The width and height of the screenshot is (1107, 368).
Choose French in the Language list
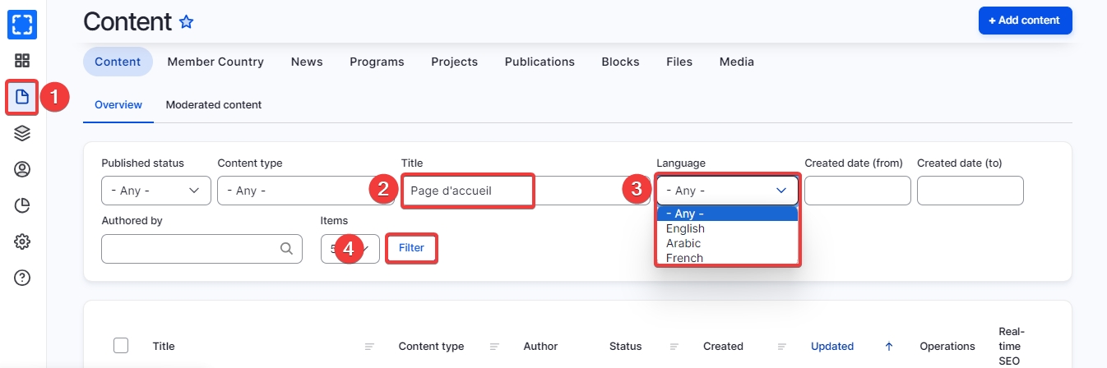684,258
